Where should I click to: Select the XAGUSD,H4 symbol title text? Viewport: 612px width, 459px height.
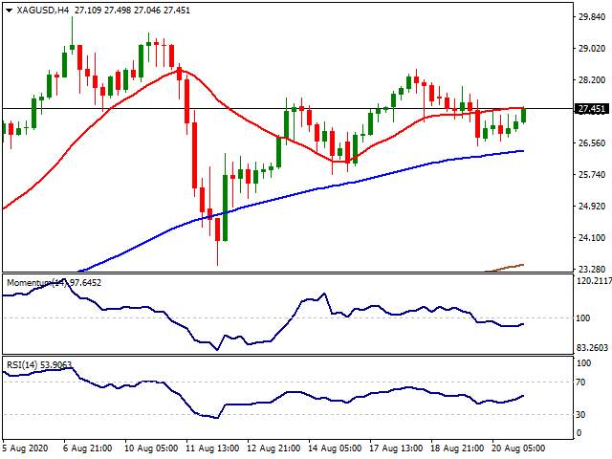[43, 11]
